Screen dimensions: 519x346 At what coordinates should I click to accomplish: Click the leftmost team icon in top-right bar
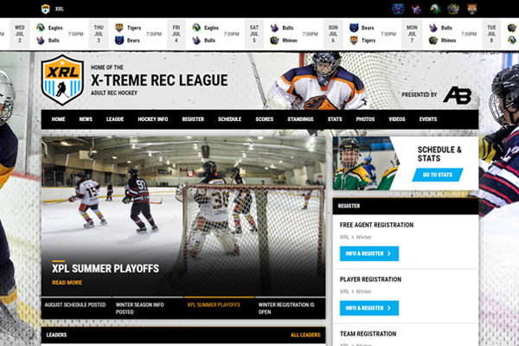click(x=399, y=9)
